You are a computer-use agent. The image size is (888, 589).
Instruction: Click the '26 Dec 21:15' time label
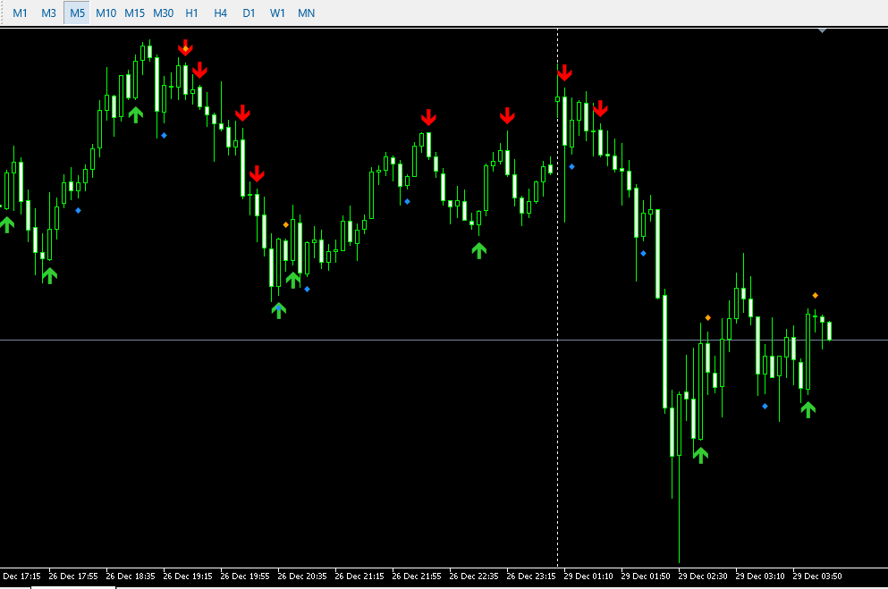point(359,576)
